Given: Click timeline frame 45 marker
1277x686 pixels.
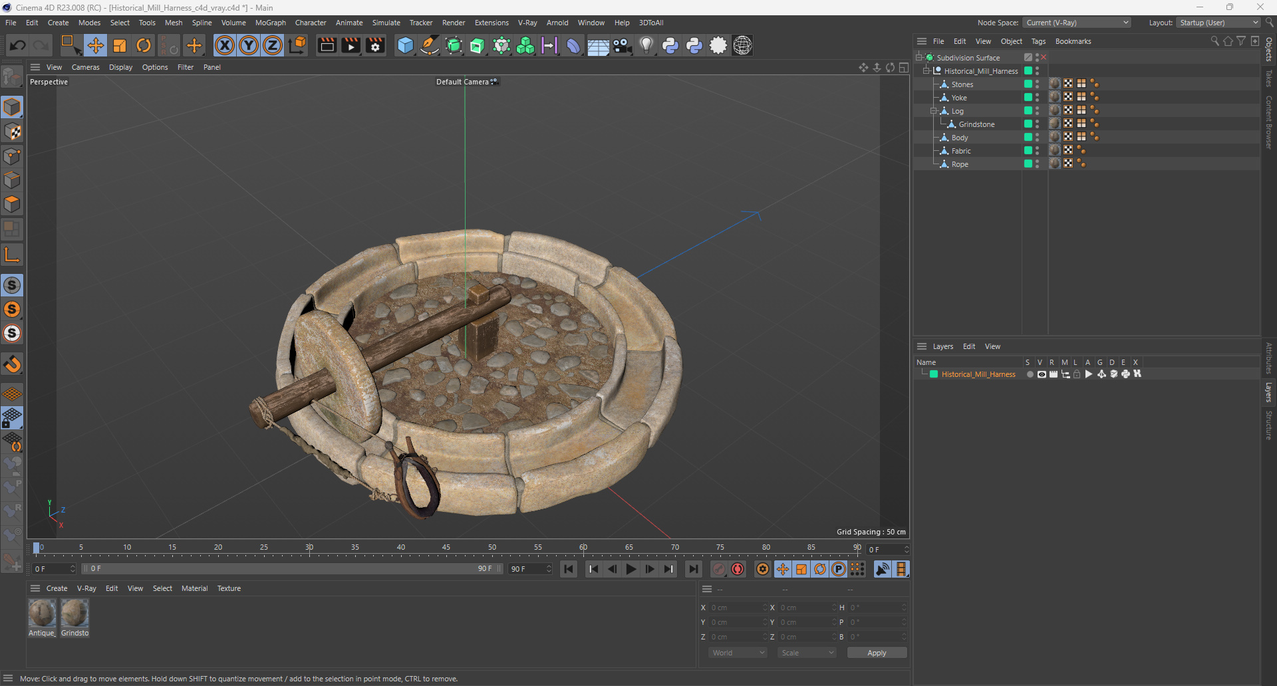Looking at the screenshot, I should click(x=446, y=548).
